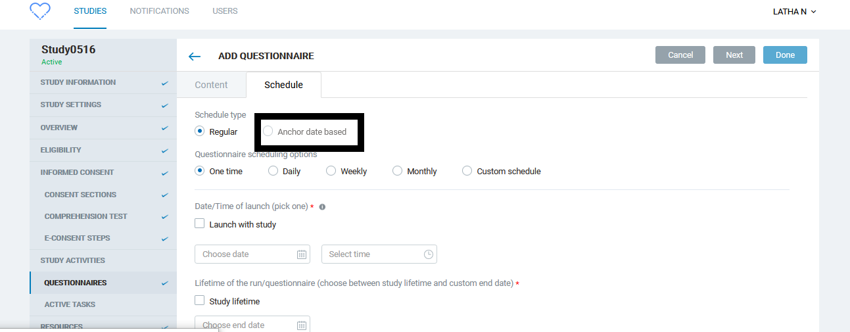
Task: Choose Daily scheduling option
Action: (273, 170)
